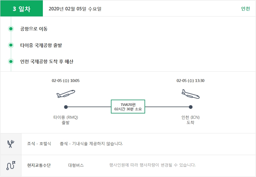Click the 대형버스 transport text
This screenshot has width=256, height=177.
coord(76,165)
